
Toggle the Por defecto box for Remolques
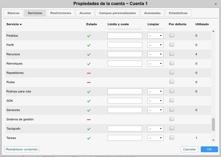pyautogui.click(x=171, y=63)
